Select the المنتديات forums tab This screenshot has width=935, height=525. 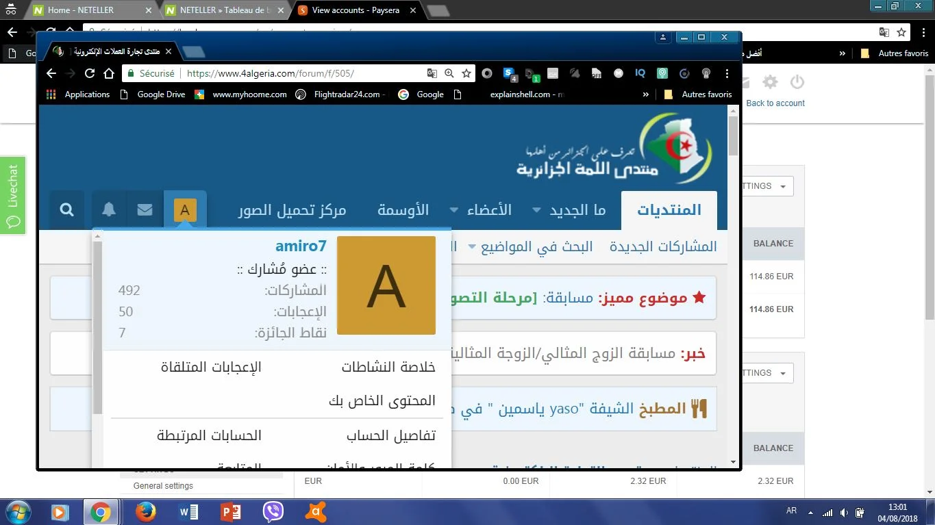pyautogui.click(x=669, y=210)
